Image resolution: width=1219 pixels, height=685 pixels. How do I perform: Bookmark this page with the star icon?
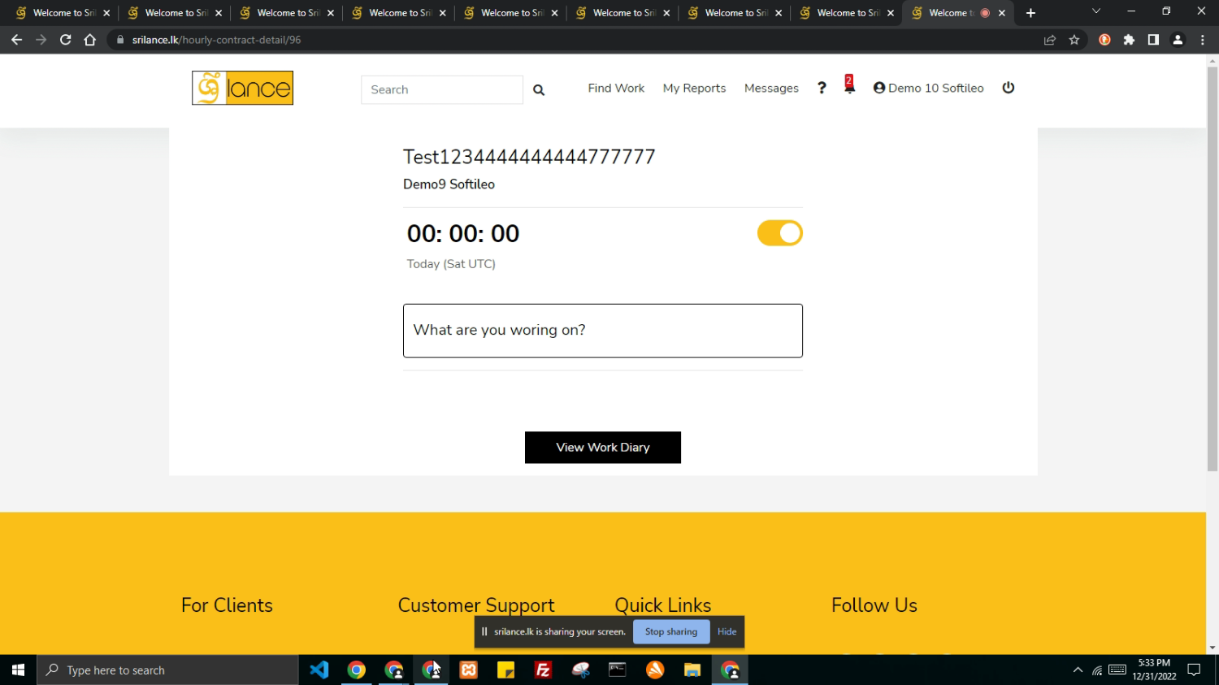[x=1074, y=40]
